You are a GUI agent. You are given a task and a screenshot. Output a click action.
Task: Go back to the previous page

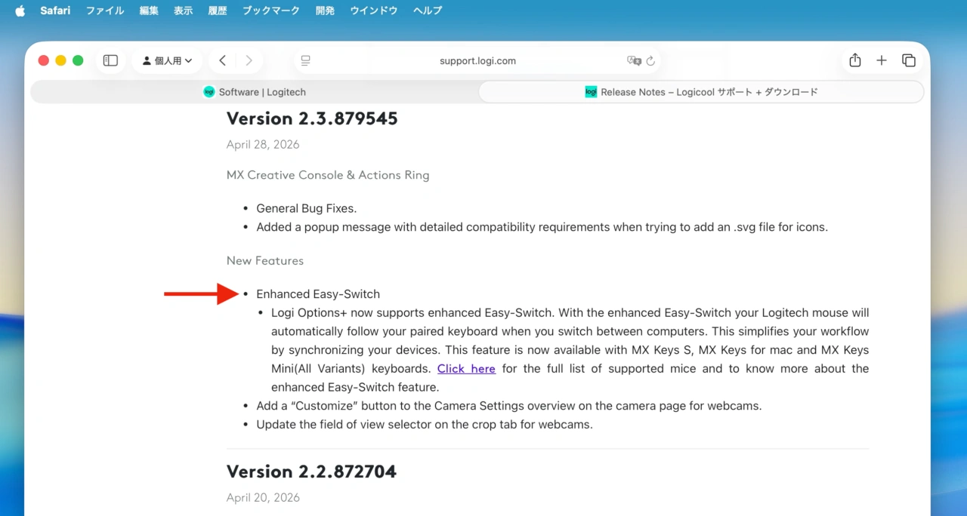coord(222,60)
